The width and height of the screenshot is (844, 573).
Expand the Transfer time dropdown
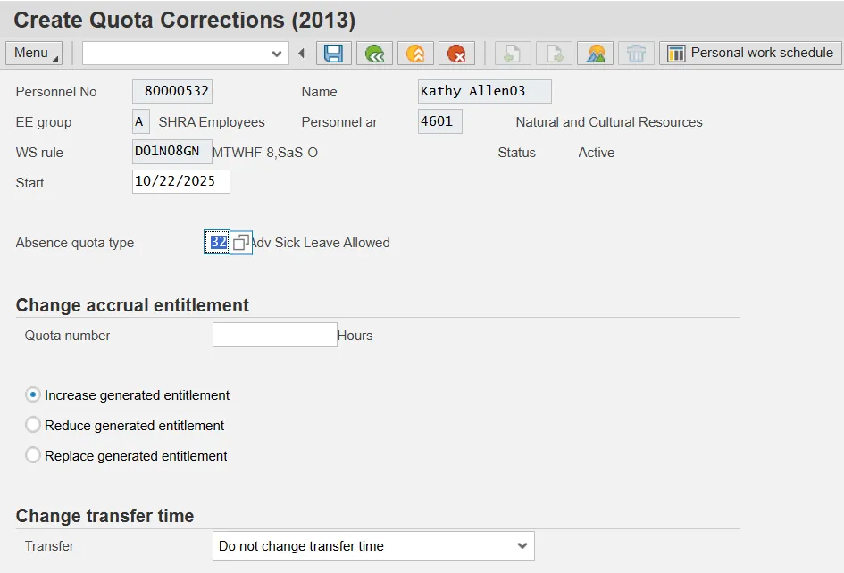tap(522, 546)
